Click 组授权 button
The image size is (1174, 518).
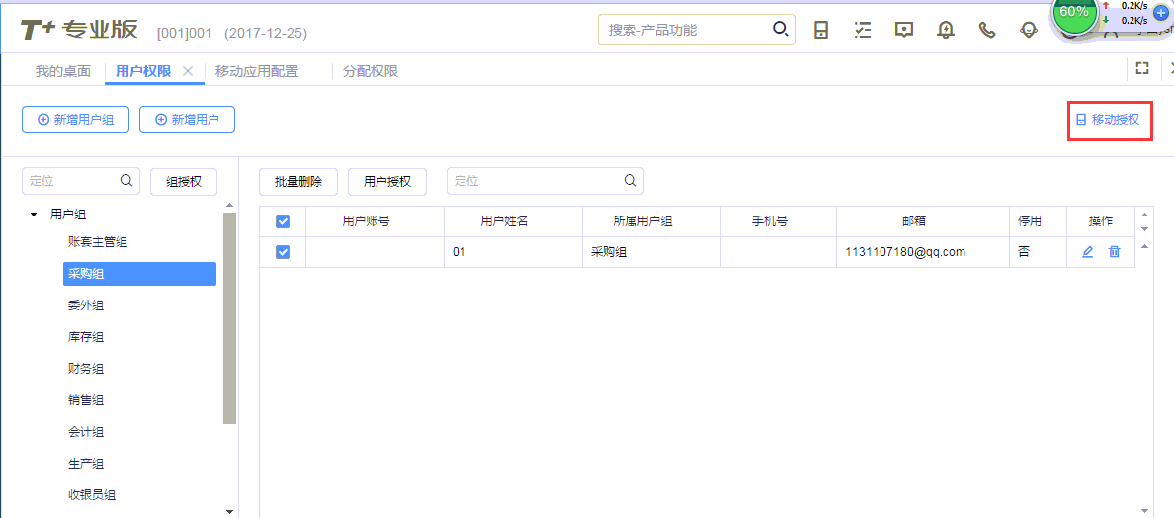pos(184,182)
